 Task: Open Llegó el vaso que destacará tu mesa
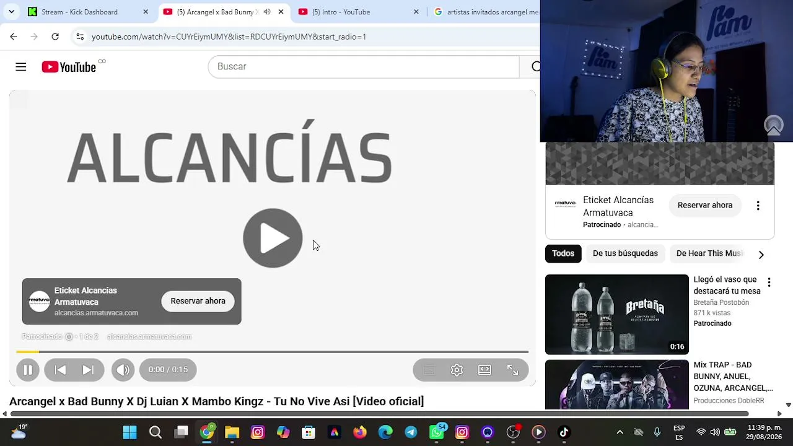727,285
